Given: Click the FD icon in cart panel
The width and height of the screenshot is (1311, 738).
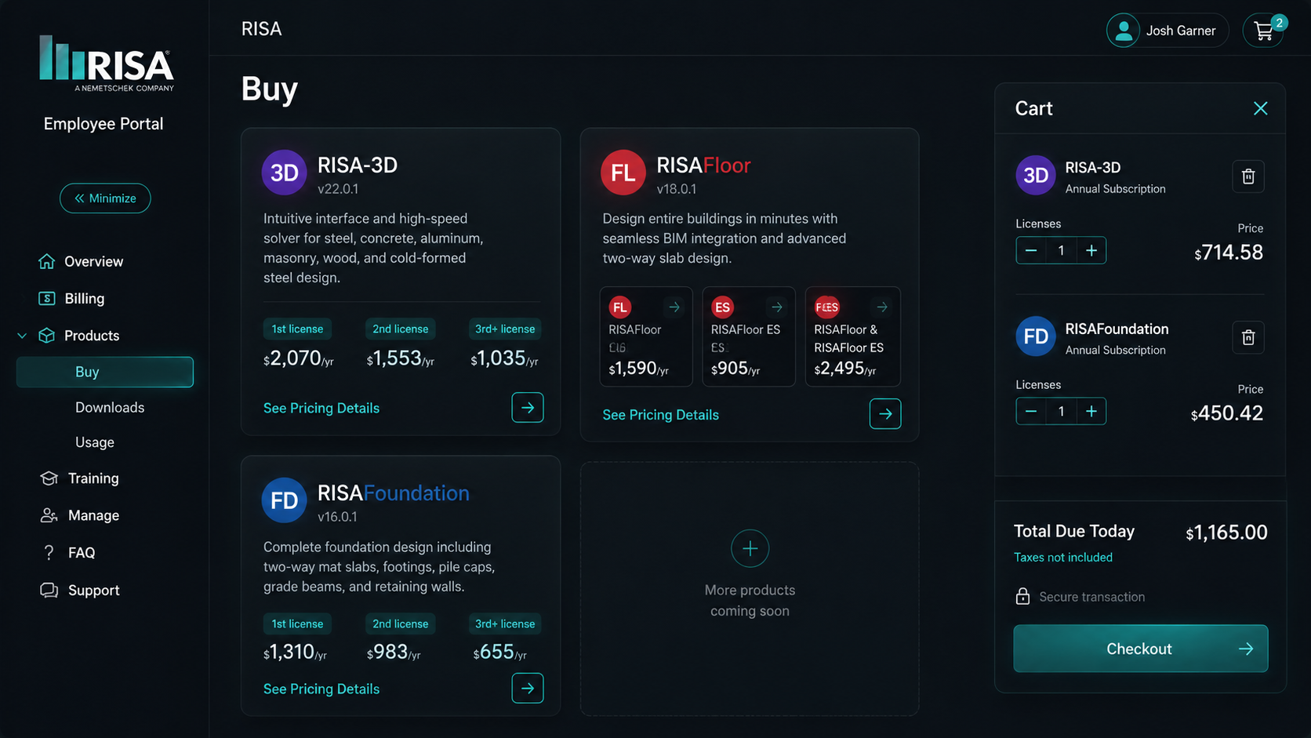Looking at the screenshot, I should (x=1036, y=336).
